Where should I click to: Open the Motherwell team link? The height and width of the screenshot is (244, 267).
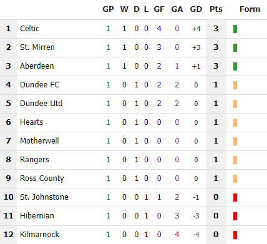39,141
